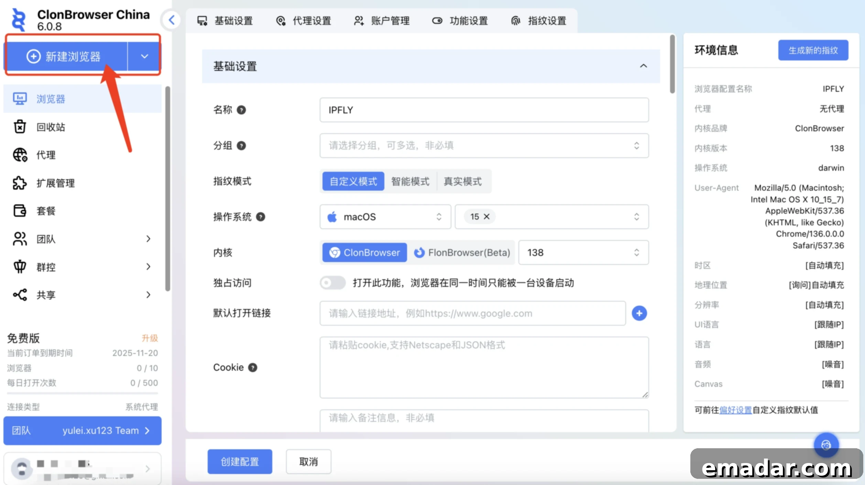Switch to the 账户管理 tab
865x485 pixels.
pos(382,21)
